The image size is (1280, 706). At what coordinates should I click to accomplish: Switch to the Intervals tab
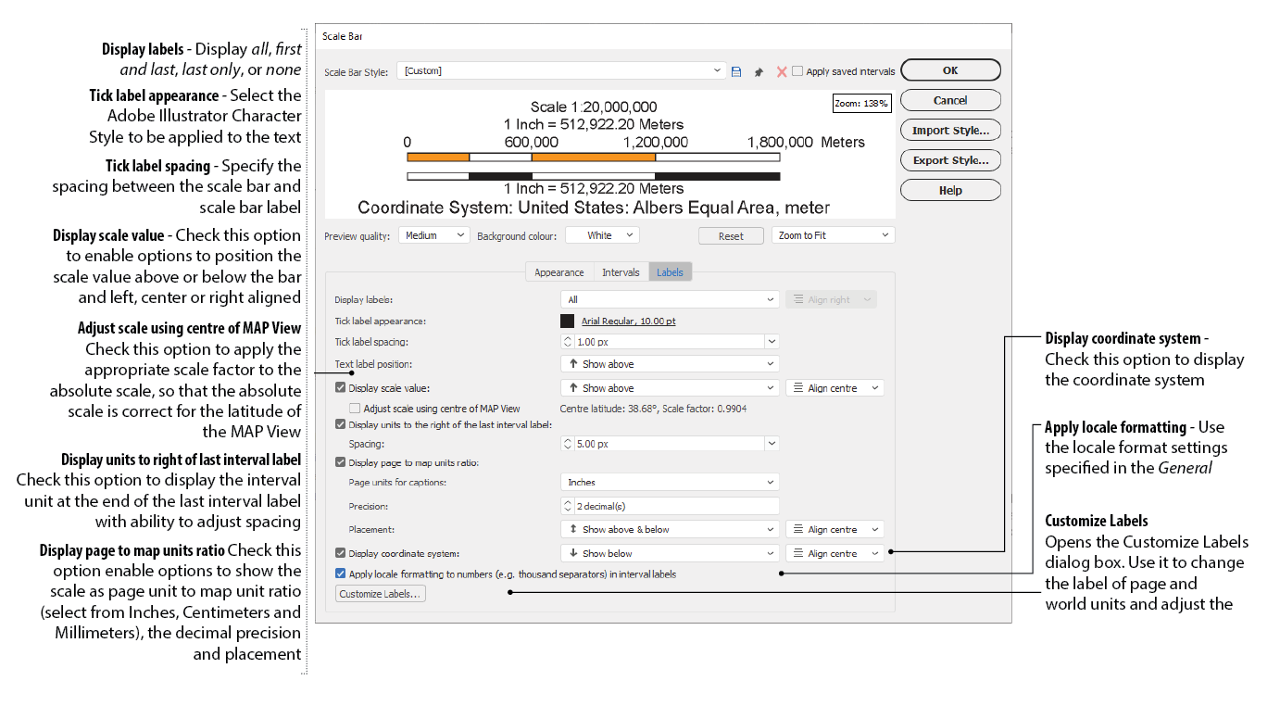click(x=621, y=272)
